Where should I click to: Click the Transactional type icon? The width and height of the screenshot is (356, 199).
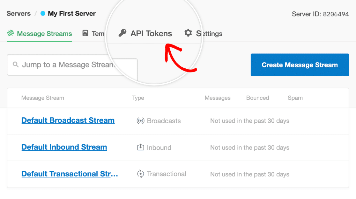(141, 174)
